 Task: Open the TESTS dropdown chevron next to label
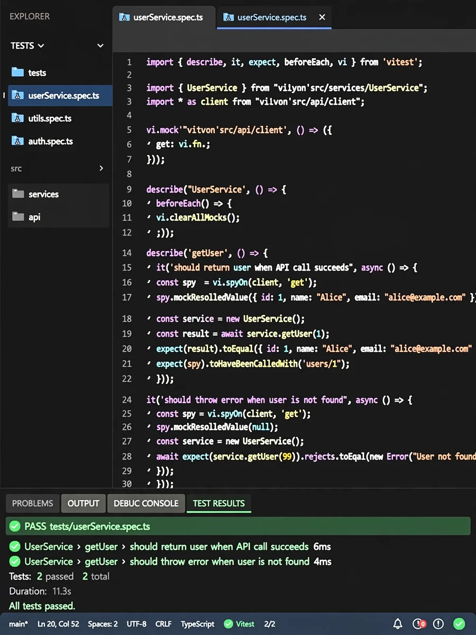click(x=41, y=46)
